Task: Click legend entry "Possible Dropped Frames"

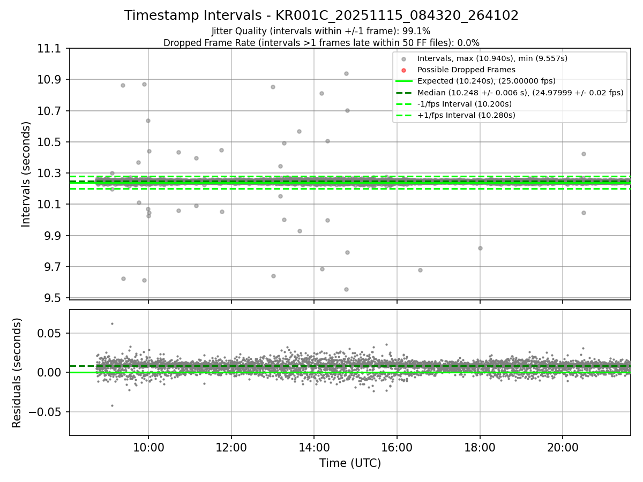Action: pos(466,70)
